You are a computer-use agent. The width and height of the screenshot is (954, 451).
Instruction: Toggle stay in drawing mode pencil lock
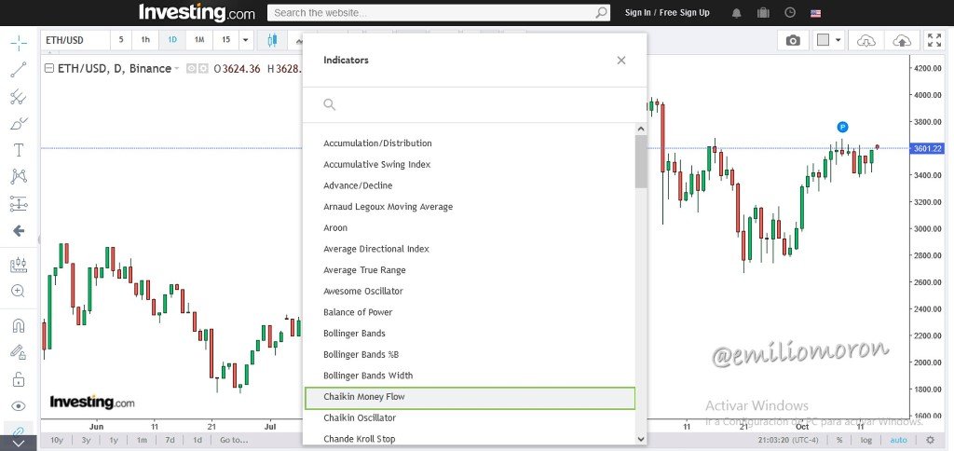19,352
